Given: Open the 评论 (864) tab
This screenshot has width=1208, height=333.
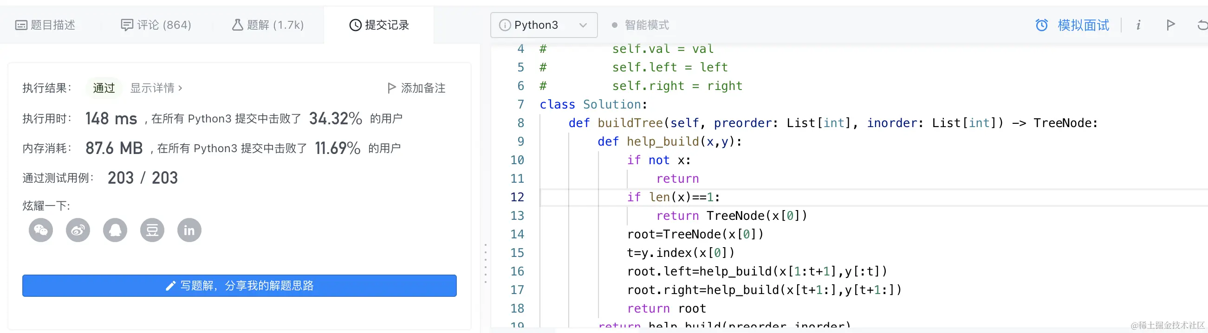Looking at the screenshot, I should tap(156, 25).
